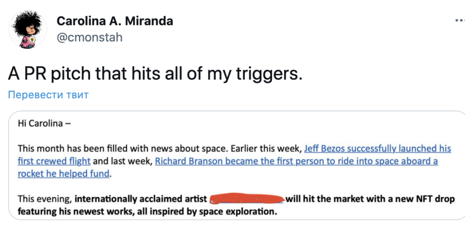Click the bold "internationally acclaimed artist" text
The width and height of the screenshot is (465, 232).
[x=141, y=199]
